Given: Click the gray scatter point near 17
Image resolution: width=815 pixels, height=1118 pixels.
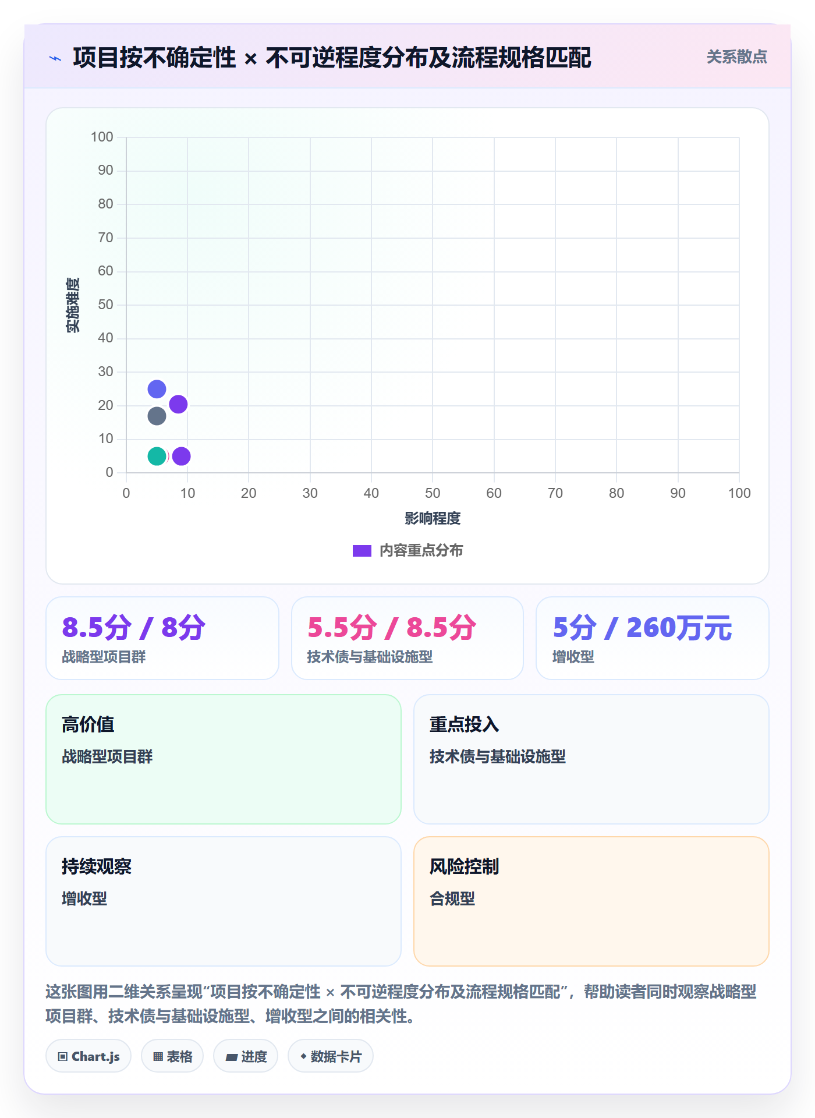Looking at the screenshot, I should [157, 416].
